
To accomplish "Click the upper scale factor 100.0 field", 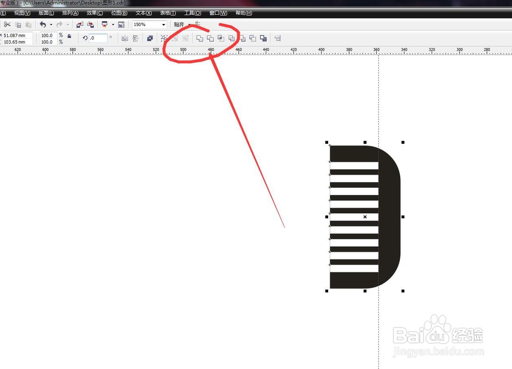I will point(48,35).
